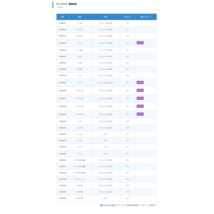
Task: Click the クラスI badge in the K-14 SUS420J2 row
Action: pos(140,83)
